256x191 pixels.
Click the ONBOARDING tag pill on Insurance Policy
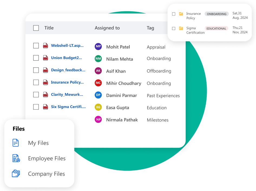(216, 14)
